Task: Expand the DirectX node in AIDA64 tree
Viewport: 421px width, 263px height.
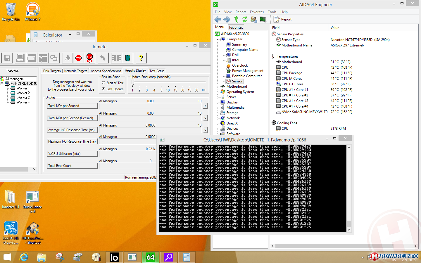Action: click(218, 124)
